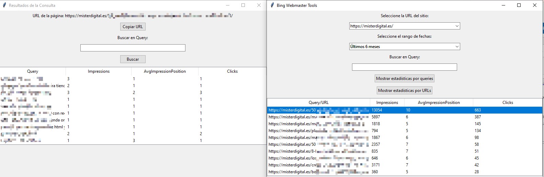Minimize the Resultados de la Consulta window
Screen dimensions: 544x177
point(228,5)
